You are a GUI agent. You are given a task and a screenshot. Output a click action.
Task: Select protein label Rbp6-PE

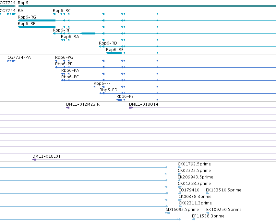(64, 64)
